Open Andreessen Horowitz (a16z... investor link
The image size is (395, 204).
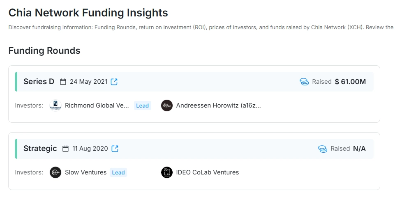coord(218,105)
